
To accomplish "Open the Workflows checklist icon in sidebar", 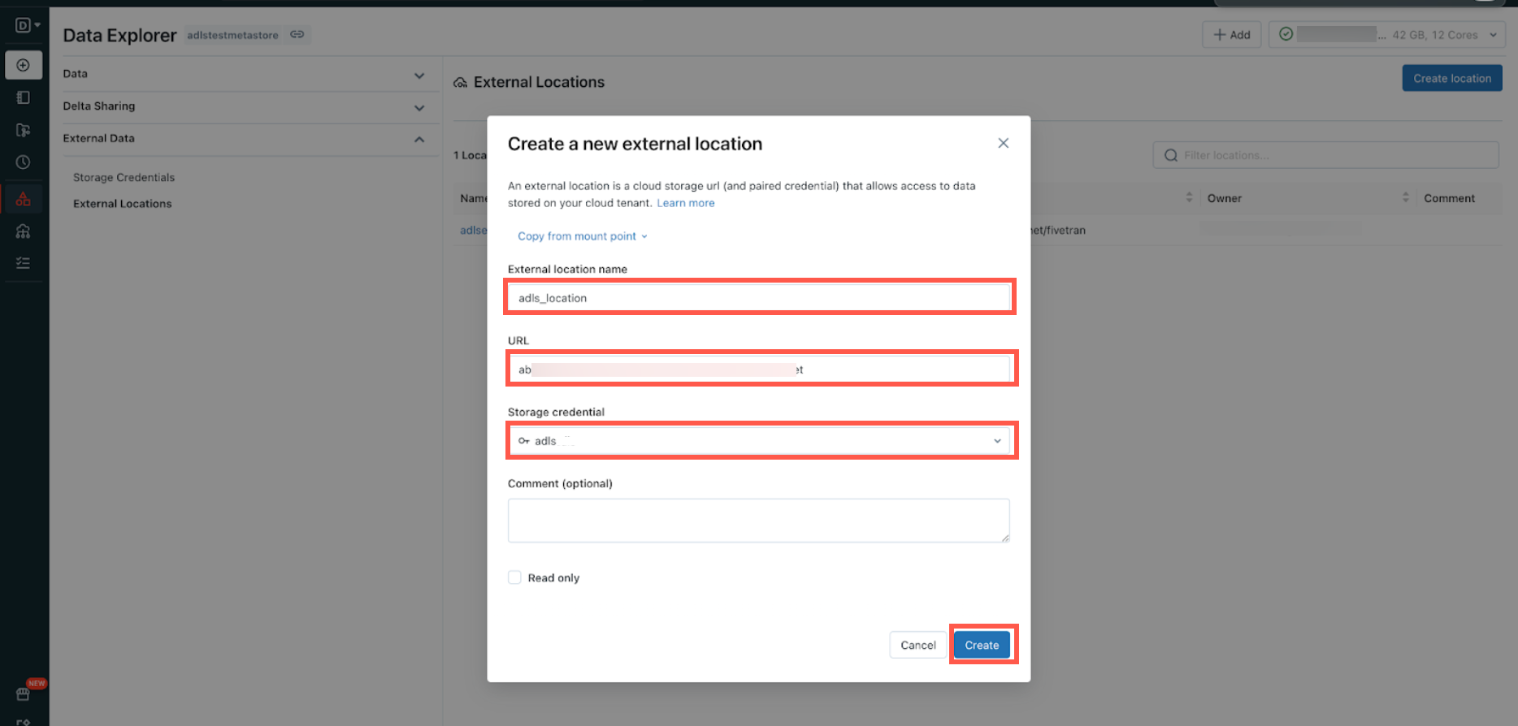I will tap(24, 263).
